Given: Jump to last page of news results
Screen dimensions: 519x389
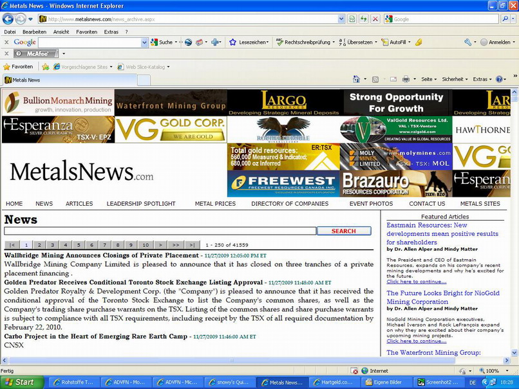Looking at the screenshot, I should pyautogui.click(x=192, y=245).
